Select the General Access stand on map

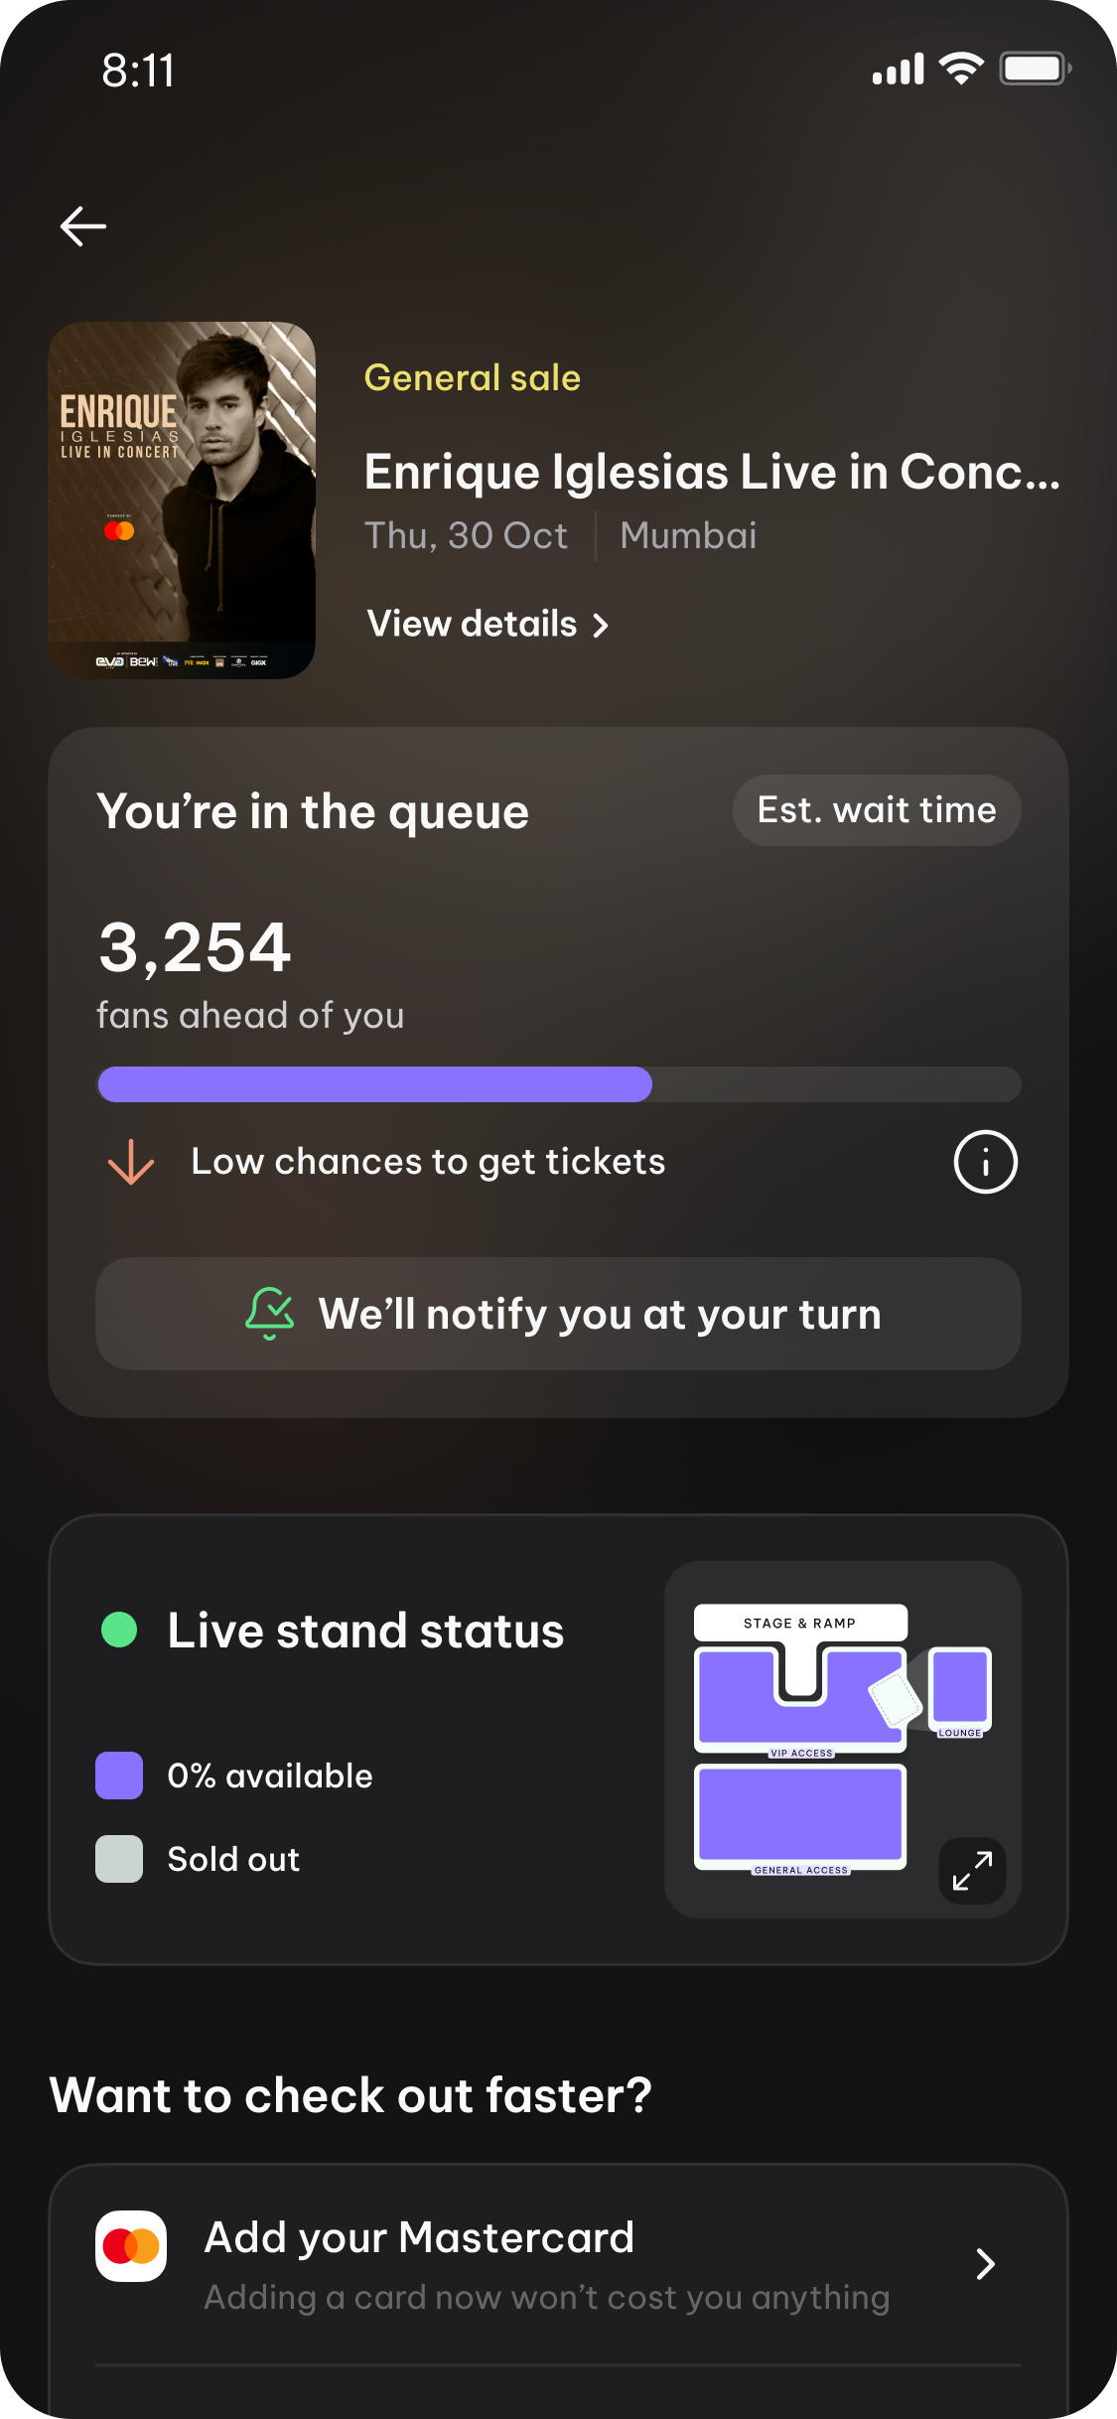coord(800,1813)
